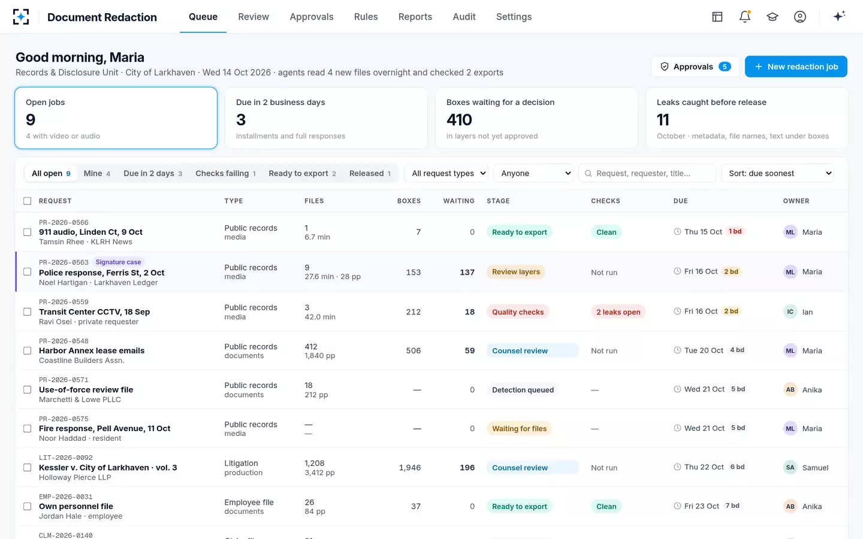Click clock icon beside Thu 22 Oct
The image size is (863, 539).
[677, 467]
